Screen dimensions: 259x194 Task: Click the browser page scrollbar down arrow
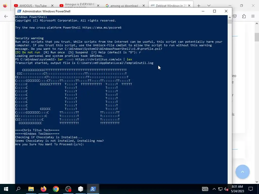[x=257, y=182]
